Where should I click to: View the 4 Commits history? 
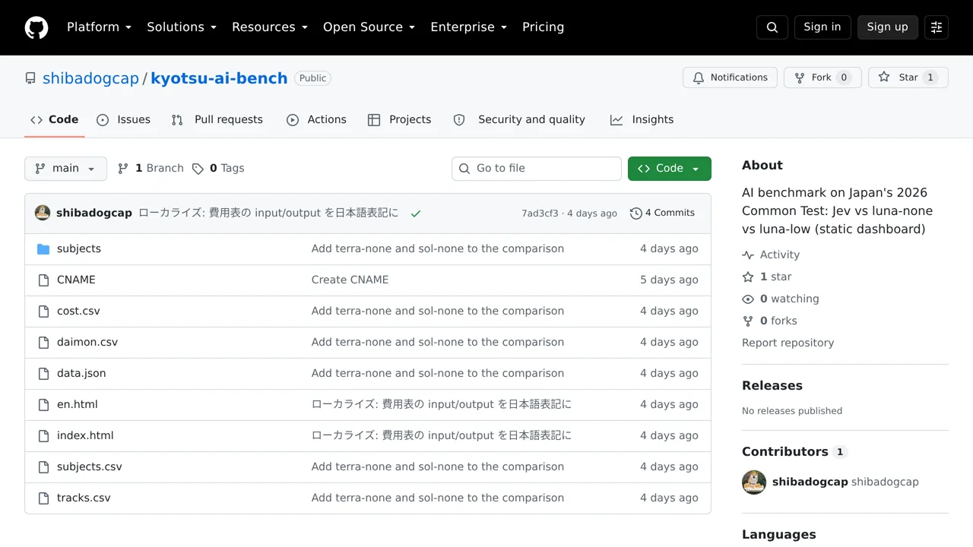662,213
